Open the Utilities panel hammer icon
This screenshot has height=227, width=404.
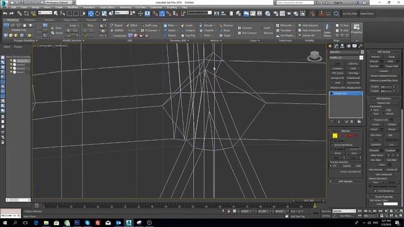click(360, 46)
